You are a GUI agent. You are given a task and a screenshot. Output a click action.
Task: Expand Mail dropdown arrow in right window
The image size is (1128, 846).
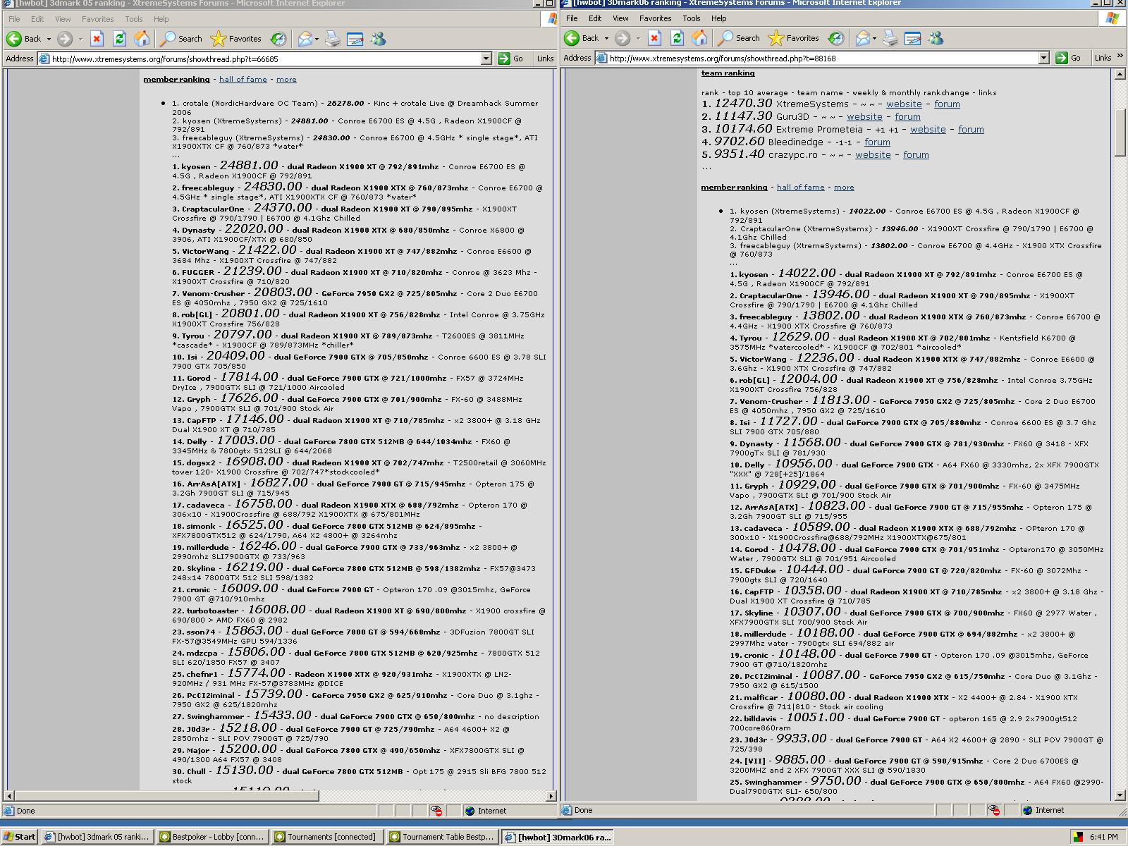(x=874, y=38)
